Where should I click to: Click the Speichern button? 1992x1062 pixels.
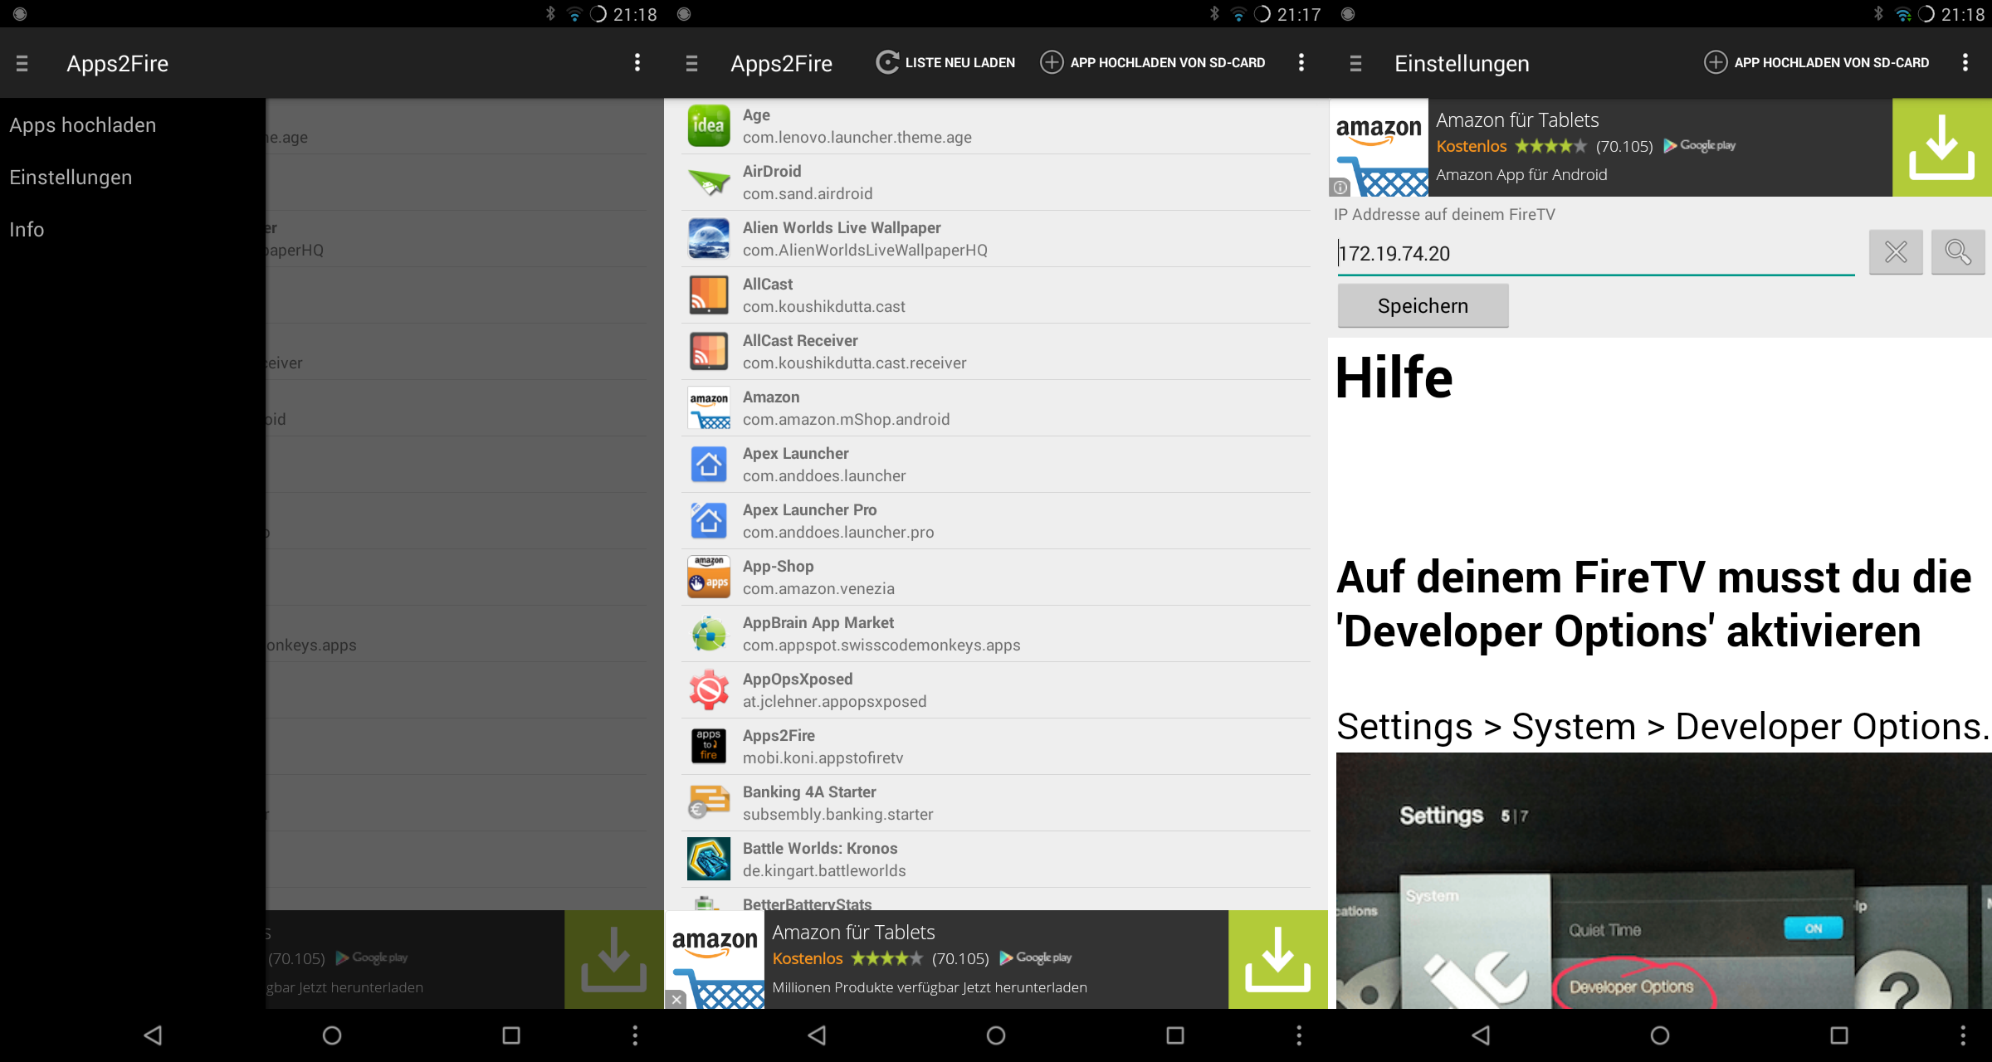tap(1423, 306)
